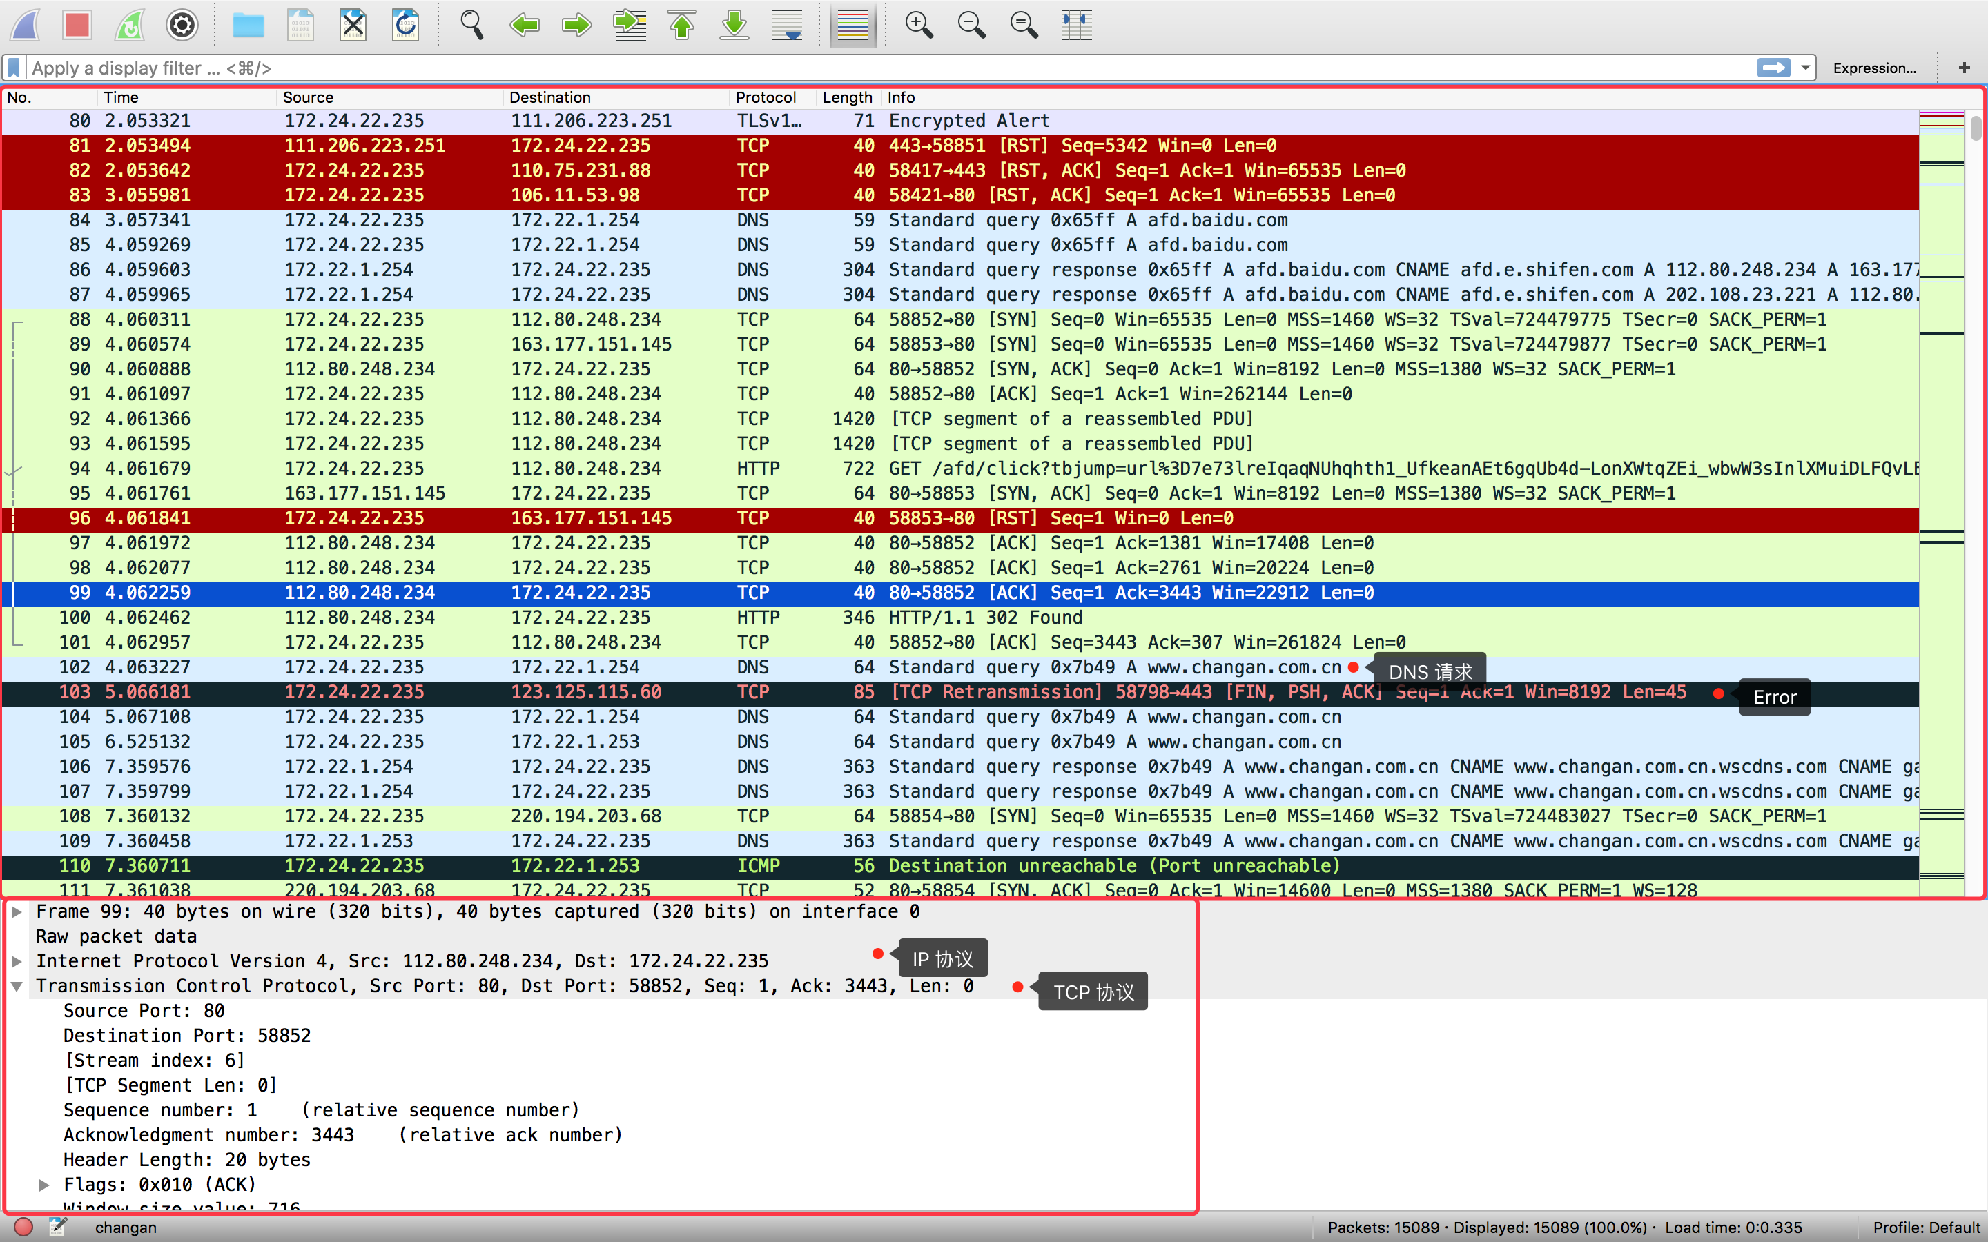
Task: Expand the Frame 99 details
Action: click(x=16, y=911)
